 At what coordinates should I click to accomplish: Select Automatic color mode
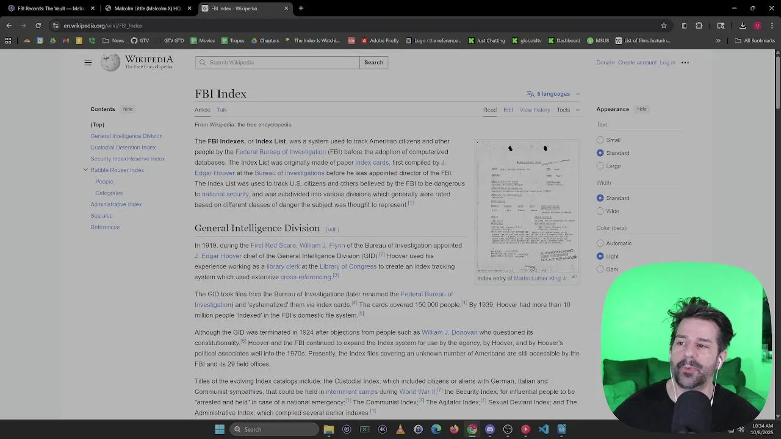(x=600, y=243)
